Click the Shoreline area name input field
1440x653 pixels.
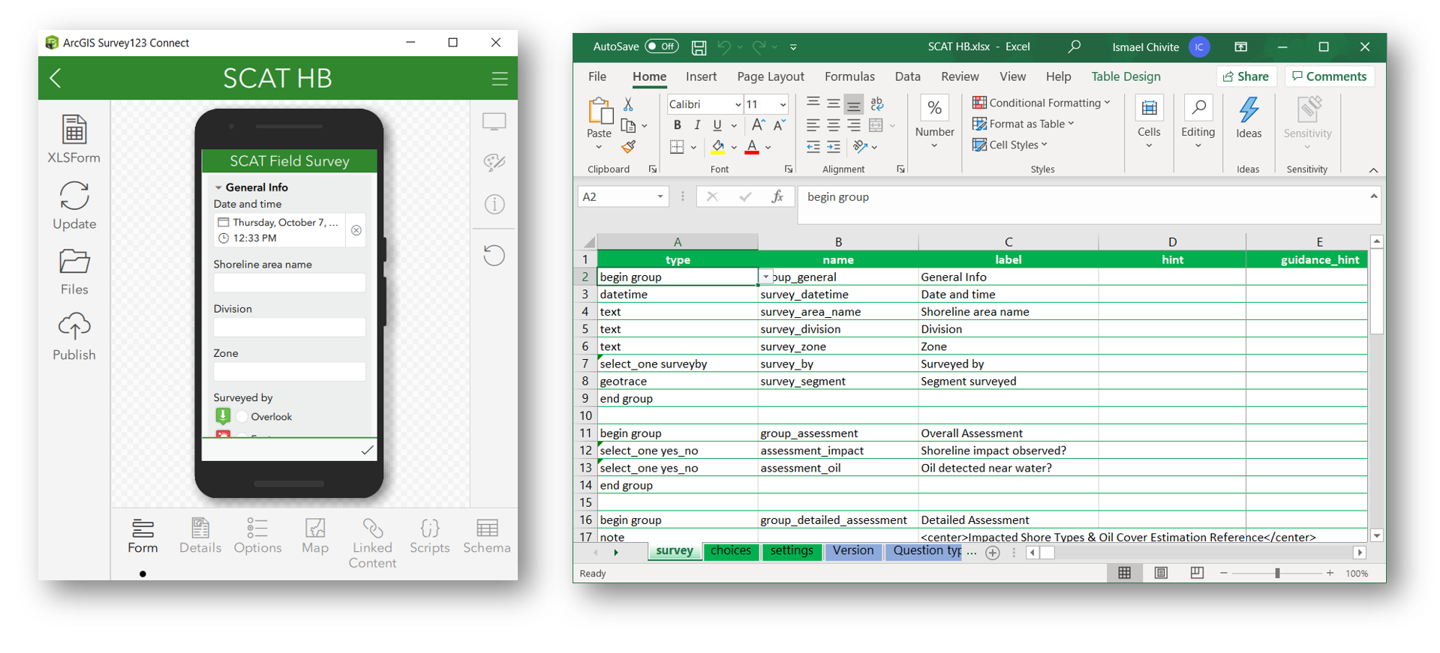[289, 283]
